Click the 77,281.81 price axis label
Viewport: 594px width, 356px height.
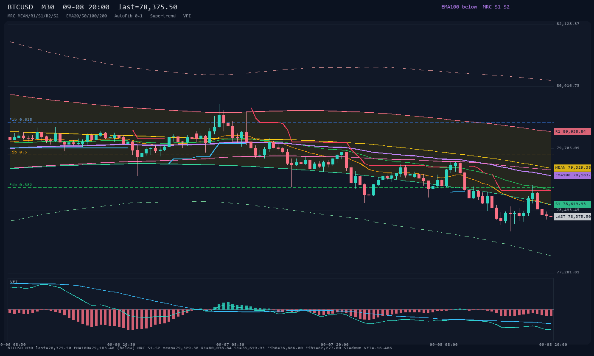coord(568,272)
